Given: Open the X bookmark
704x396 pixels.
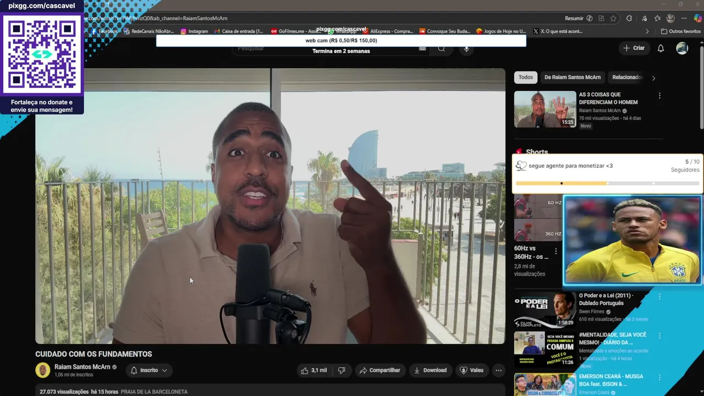Looking at the screenshot, I should 557,31.
